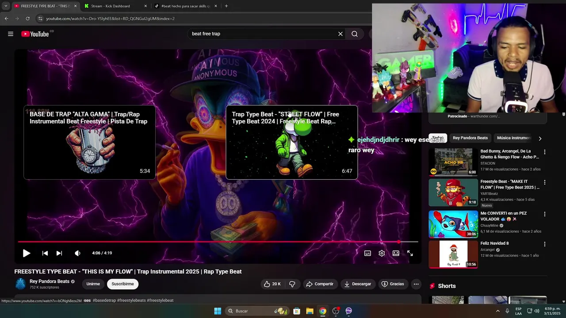
Task: Open the player settings gear
Action: tap(382, 253)
